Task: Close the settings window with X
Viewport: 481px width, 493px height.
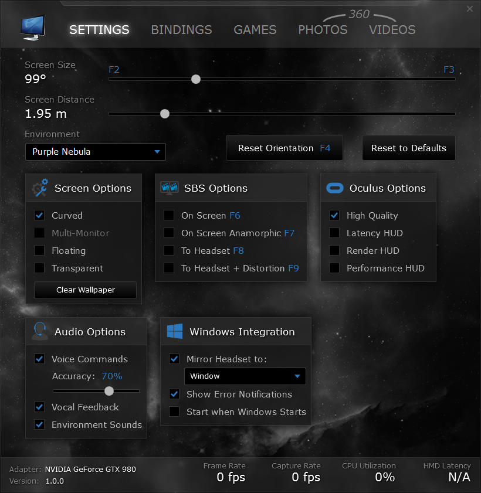Action: click(470, 9)
